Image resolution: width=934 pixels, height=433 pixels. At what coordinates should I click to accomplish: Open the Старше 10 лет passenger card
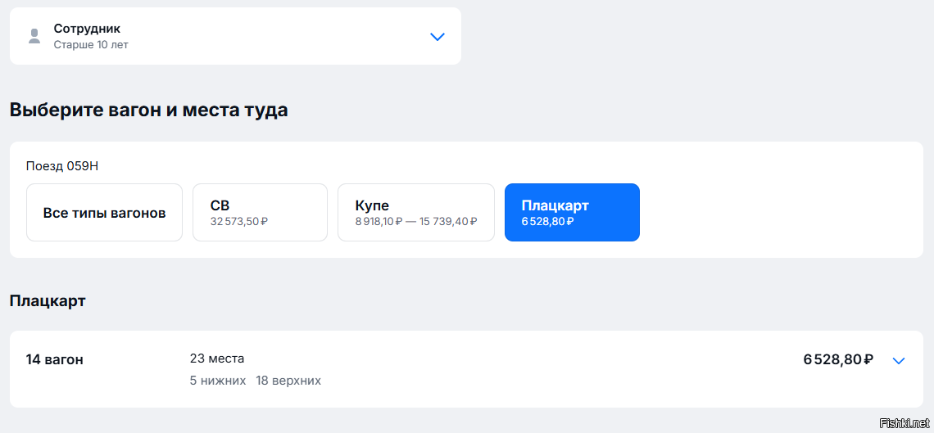click(235, 36)
